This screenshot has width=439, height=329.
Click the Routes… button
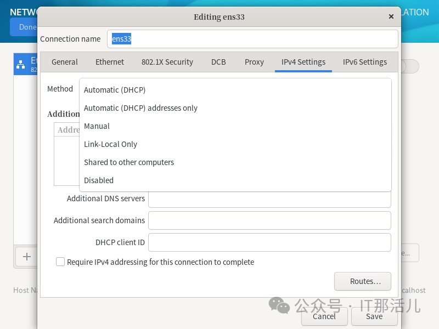(x=362, y=281)
